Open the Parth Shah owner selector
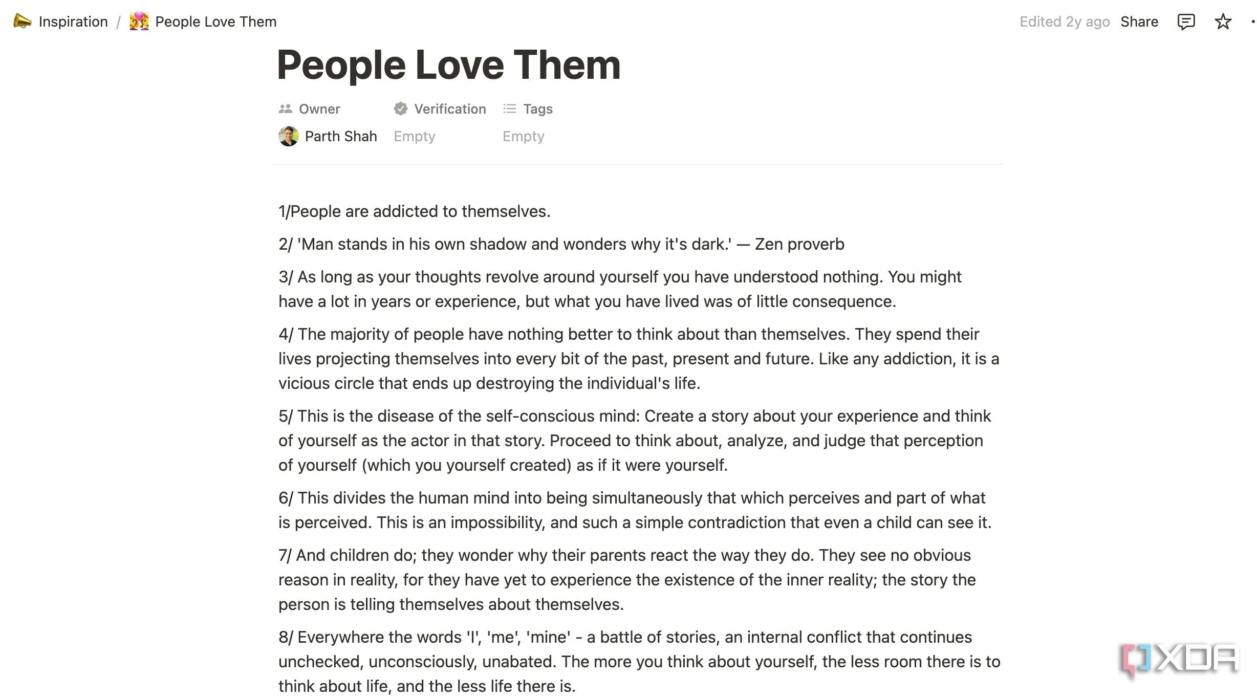The image size is (1257, 698). coord(341,137)
